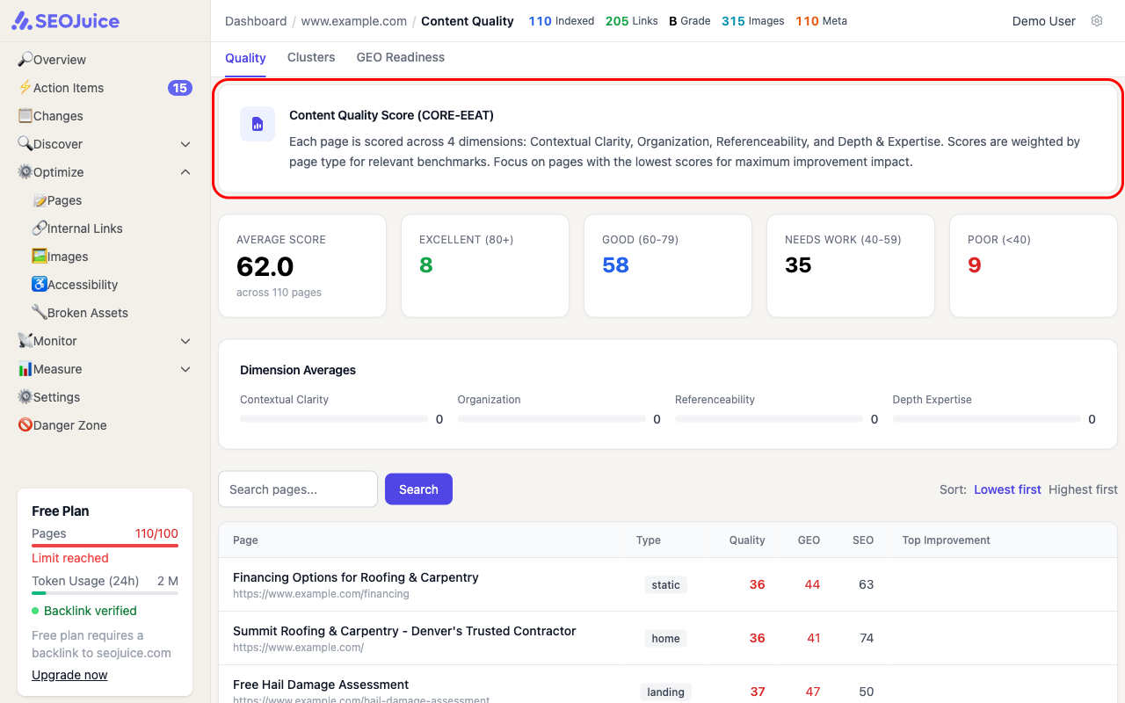Click the Overview magnifier icon

[25, 60]
